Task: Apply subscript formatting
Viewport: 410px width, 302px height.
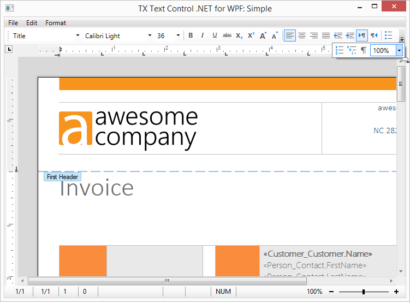Action: [x=239, y=35]
